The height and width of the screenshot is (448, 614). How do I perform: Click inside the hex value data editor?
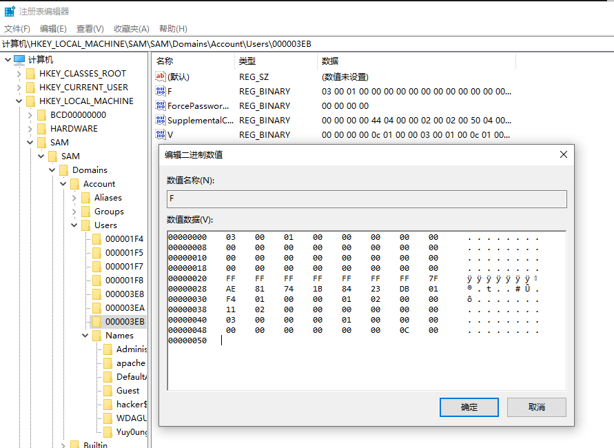[x=365, y=365]
